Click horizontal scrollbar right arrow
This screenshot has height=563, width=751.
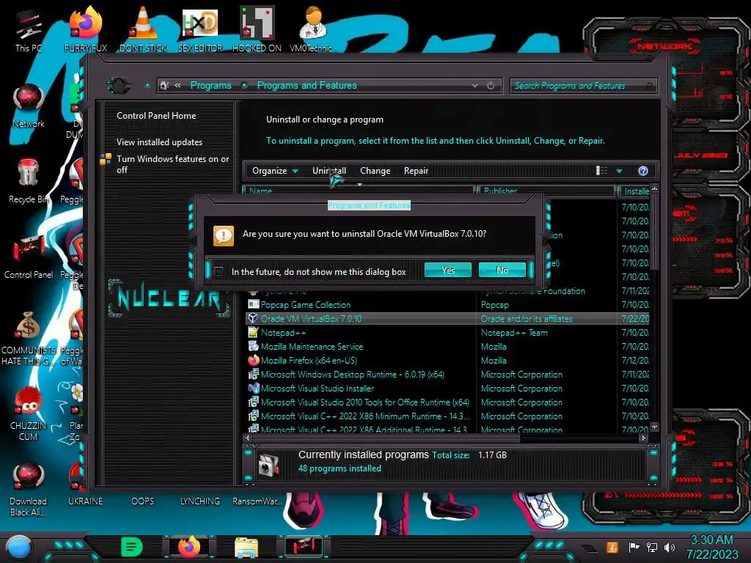click(x=644, y=438)
